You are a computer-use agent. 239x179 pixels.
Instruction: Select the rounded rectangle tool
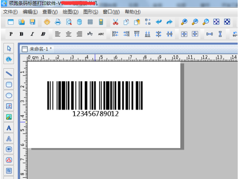pos(9,85)
